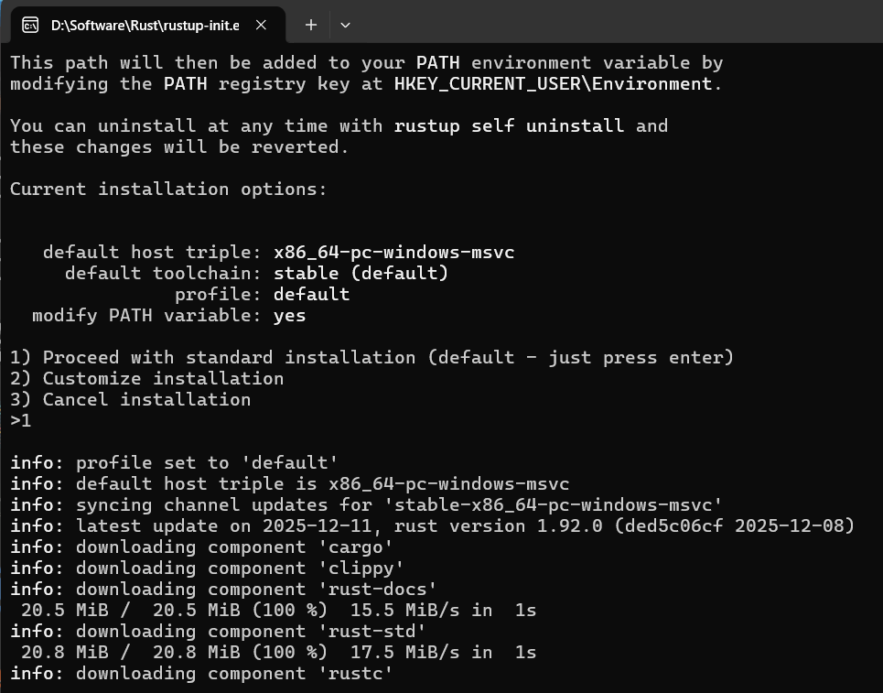Click the rustup-init tab's close X icon
This screenshot has width=883, height=693.
coord(261,25)
